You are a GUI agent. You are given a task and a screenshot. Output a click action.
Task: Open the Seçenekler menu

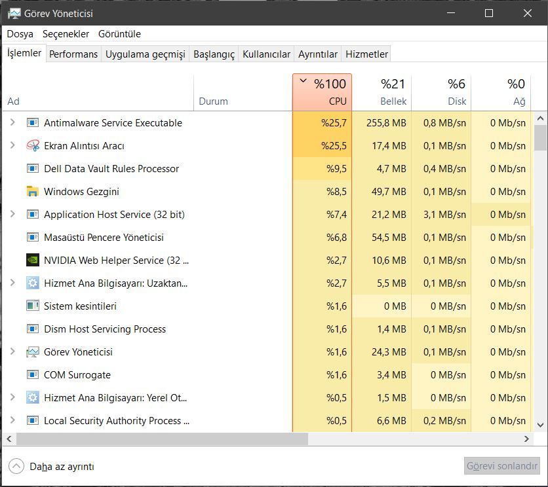point(66,34)
